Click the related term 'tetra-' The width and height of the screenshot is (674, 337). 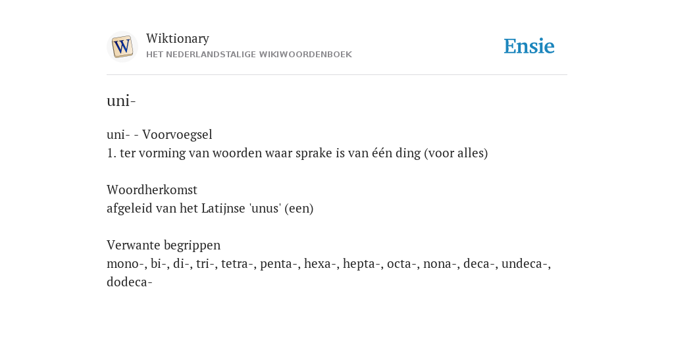[x=238, y=263]
